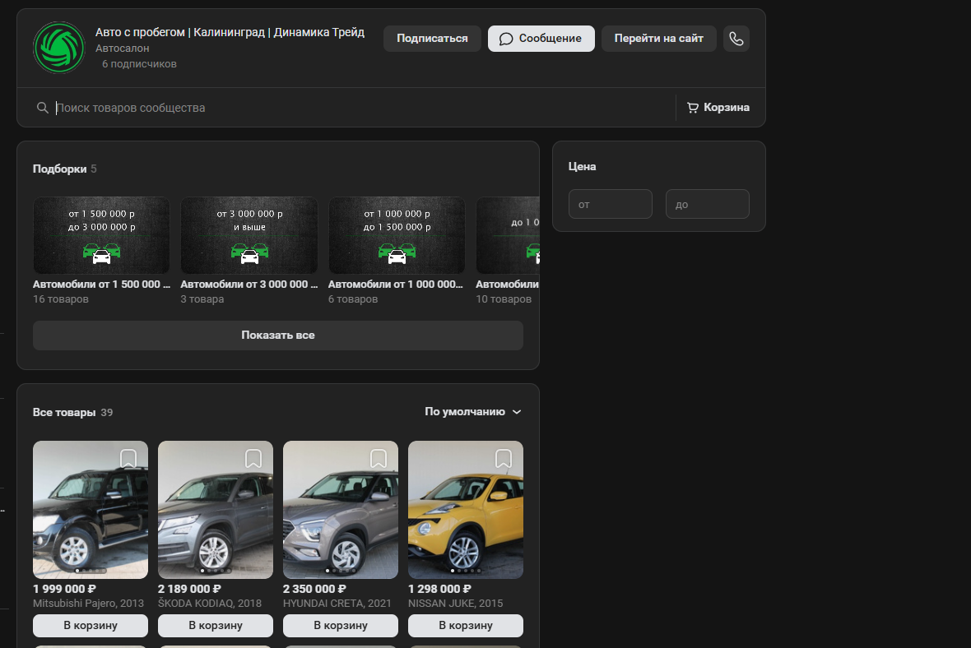Image resolution: width=971 pixels, height=648 pixels.
Task: Open the HYUNDAI CRETA photo
Action: (x=341, y=510)
